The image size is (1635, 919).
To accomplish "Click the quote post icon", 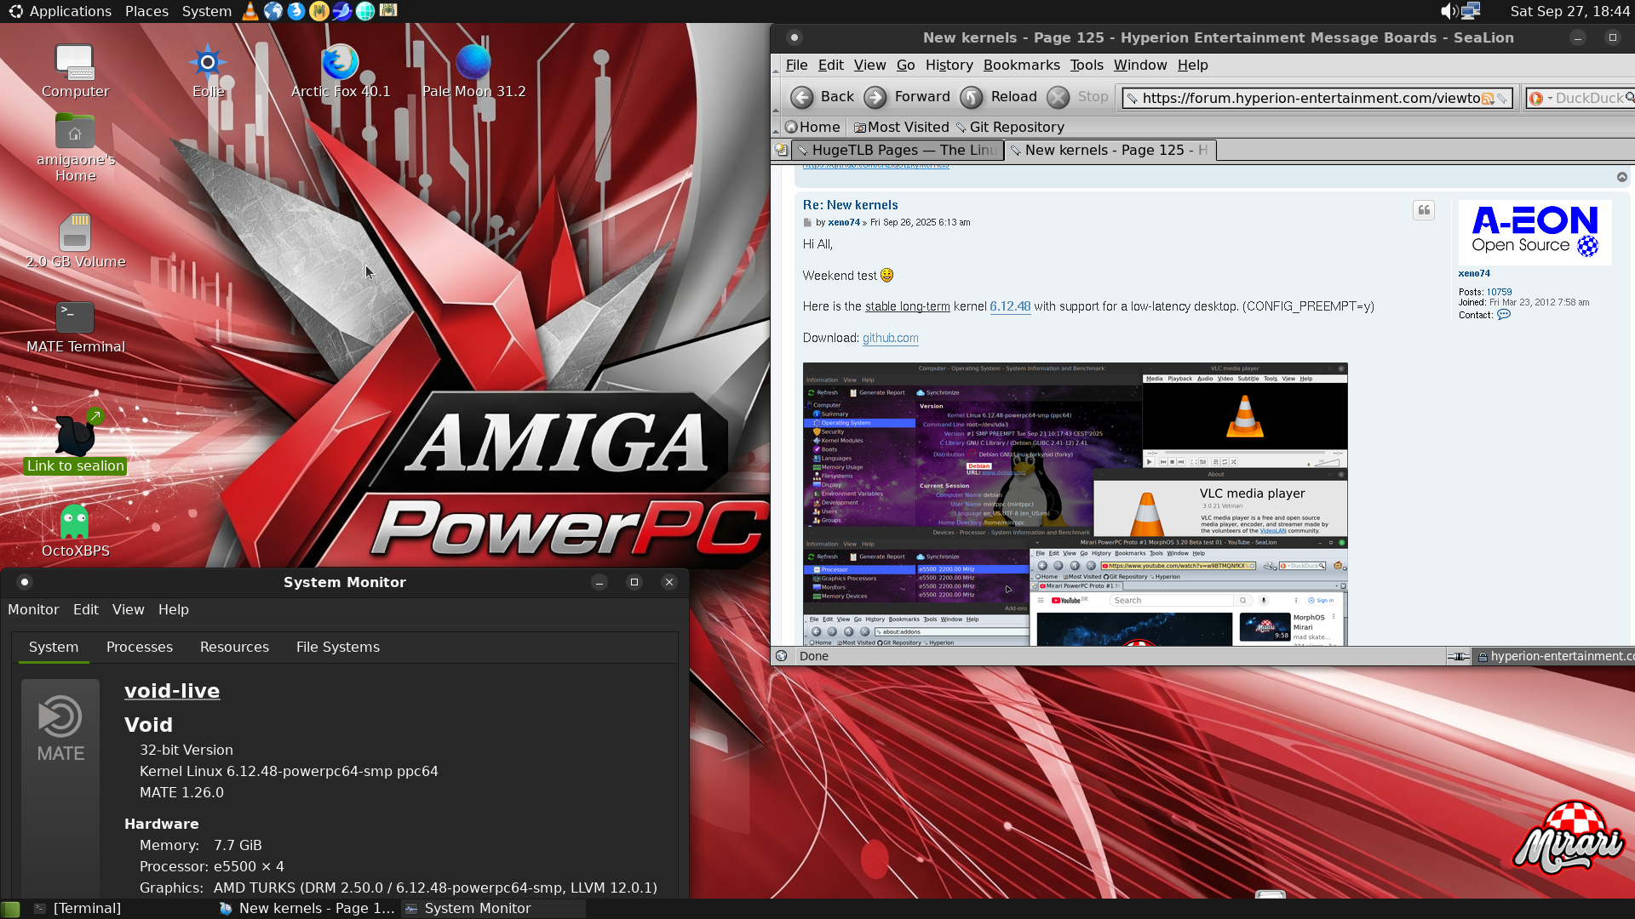I will coord(1424,210).
